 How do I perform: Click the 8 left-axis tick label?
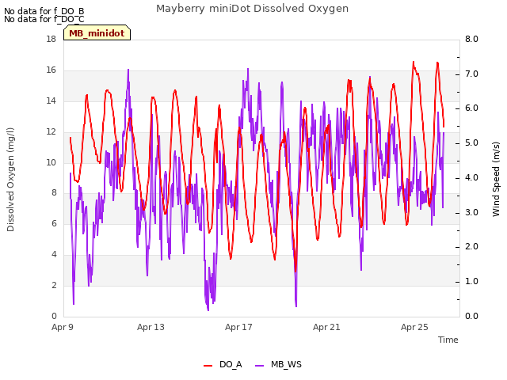coord(54,193)
